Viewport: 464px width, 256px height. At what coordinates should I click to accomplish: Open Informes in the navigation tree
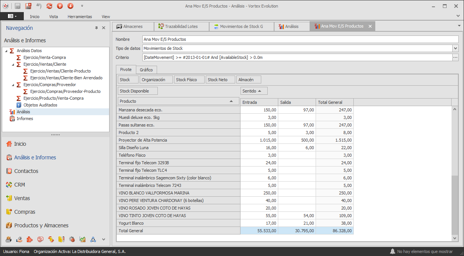pos(25,119)
